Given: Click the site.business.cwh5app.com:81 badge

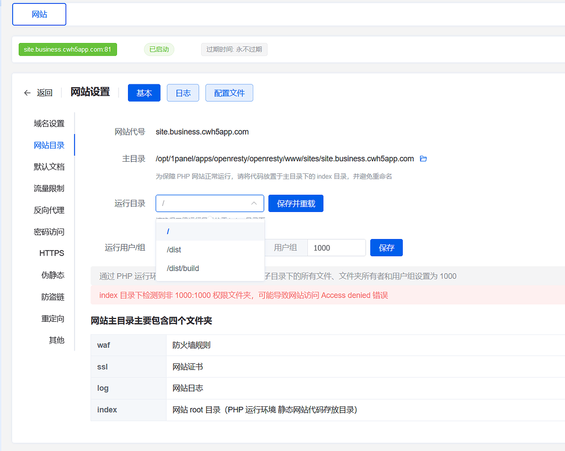Looking at the screenshot, I should click(67, 49).
